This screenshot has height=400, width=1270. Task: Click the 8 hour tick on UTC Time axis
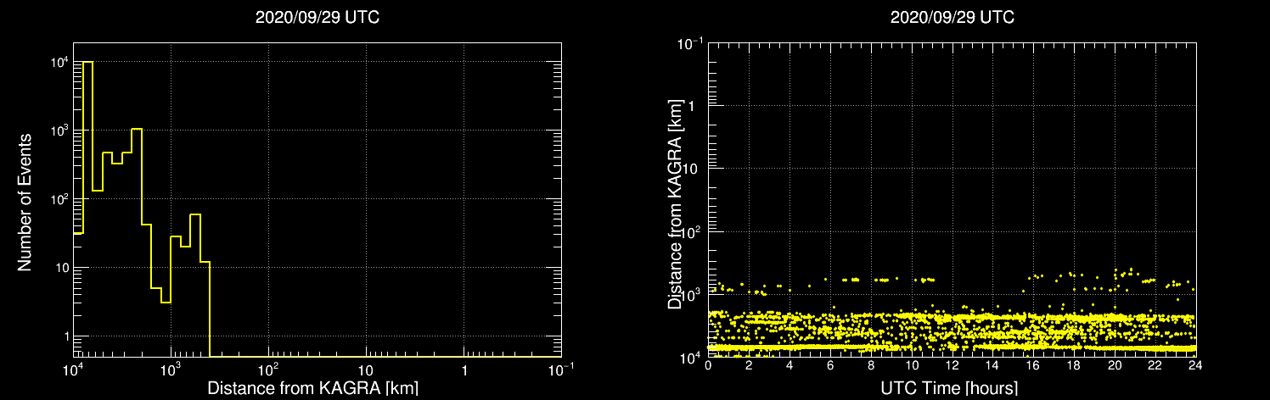coord(871,367)
